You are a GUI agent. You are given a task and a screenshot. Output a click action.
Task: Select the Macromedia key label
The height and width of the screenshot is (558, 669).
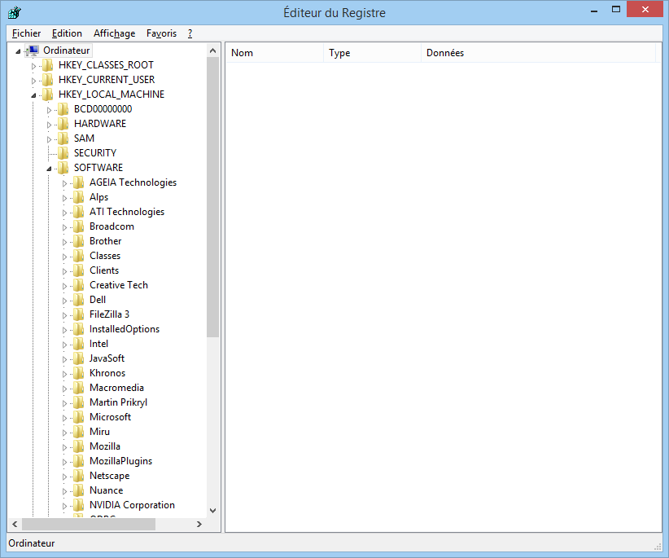116,388
